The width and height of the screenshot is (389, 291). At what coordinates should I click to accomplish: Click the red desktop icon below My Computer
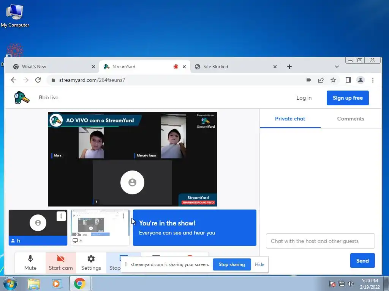[15, 50]
